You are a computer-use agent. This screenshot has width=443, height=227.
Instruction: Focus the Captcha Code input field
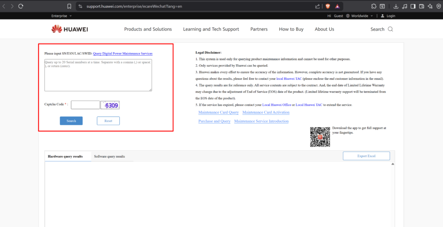tap(85, 105)
